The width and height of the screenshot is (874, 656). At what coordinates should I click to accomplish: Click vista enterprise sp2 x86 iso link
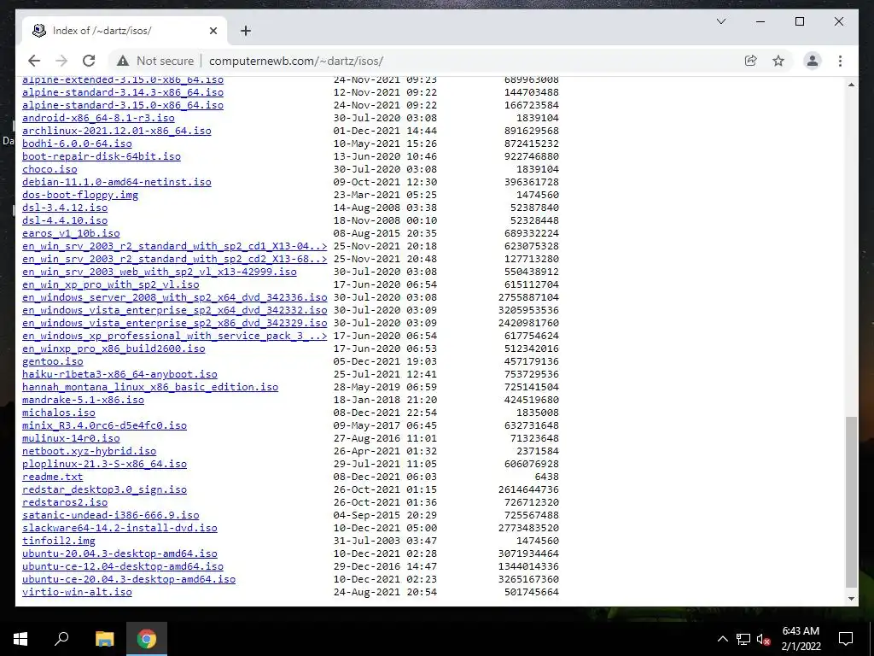click(x=174, y=324)
